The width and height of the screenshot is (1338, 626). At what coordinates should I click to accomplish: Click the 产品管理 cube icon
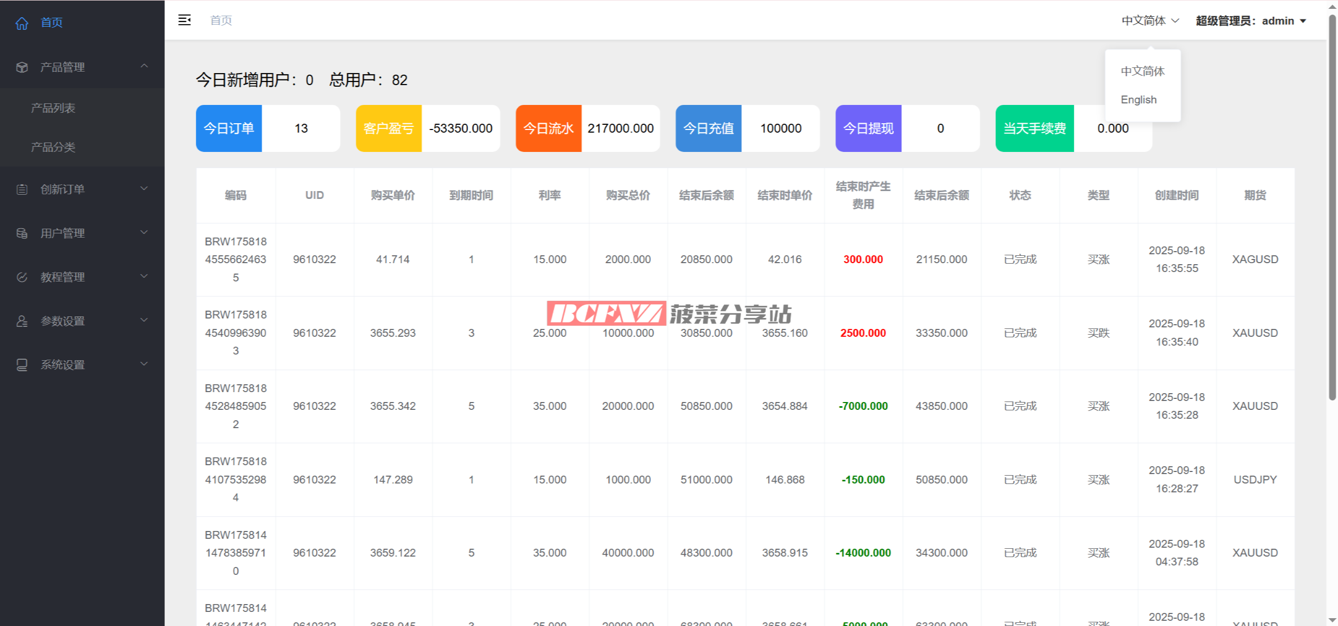pos(22,67)
